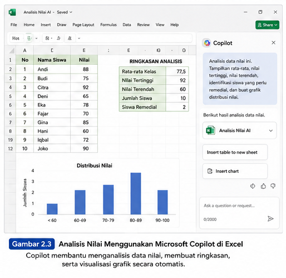This screenshot has height=278, width=286.
Task: Click the green Share button
Action: coord(267,25)
